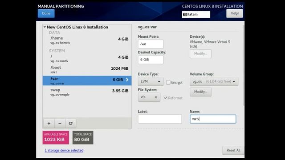
Task: Toggle the Reformat checkbox
Action: pos(165,98)
